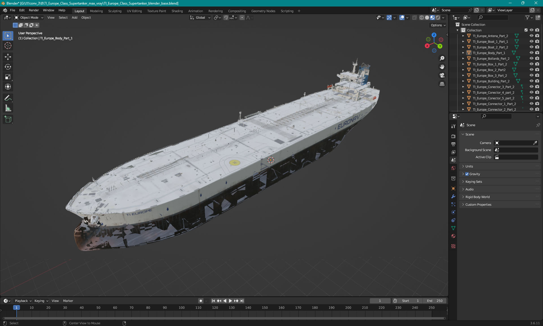Open Global transform orientation dropdown

click(x=200, y=18)
